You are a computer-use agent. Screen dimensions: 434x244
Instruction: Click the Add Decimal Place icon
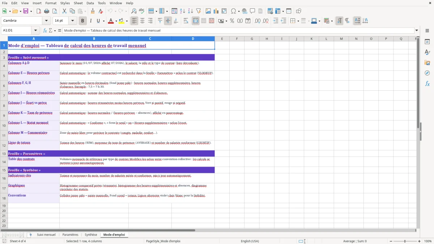[258, 21]
